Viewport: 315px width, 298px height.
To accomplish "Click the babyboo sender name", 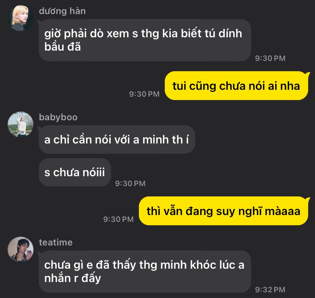I will tap(58, 117).
